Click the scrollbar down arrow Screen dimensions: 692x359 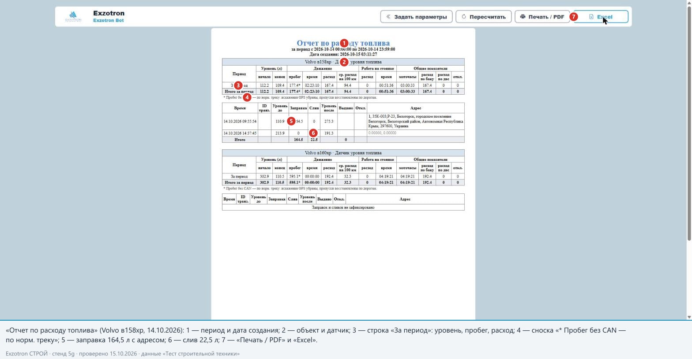(x=688, y=317)
